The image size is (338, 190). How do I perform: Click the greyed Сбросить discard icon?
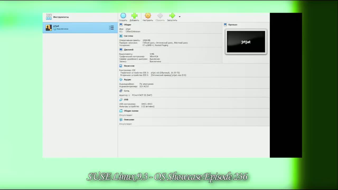click(x=160, y=16)
